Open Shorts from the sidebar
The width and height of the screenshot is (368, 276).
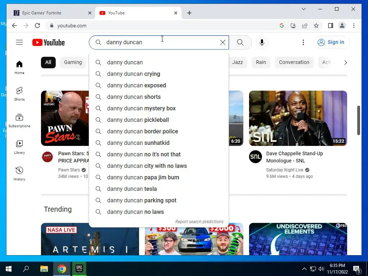19,94
